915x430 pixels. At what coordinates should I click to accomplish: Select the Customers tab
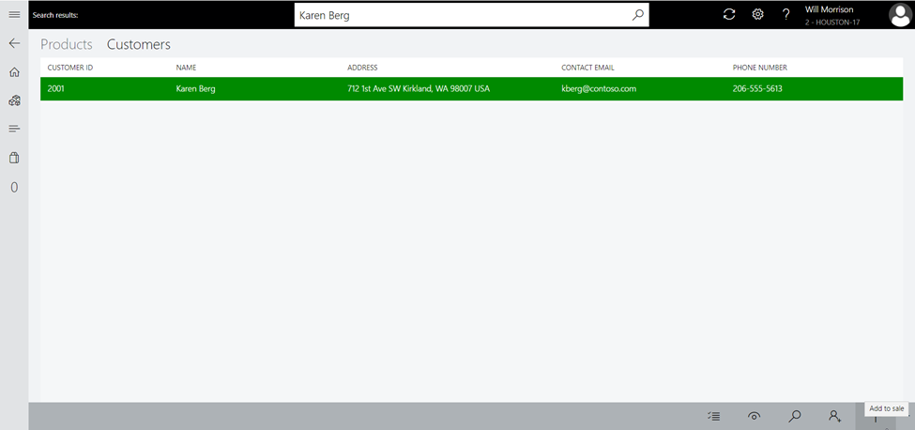coord(139,44)
